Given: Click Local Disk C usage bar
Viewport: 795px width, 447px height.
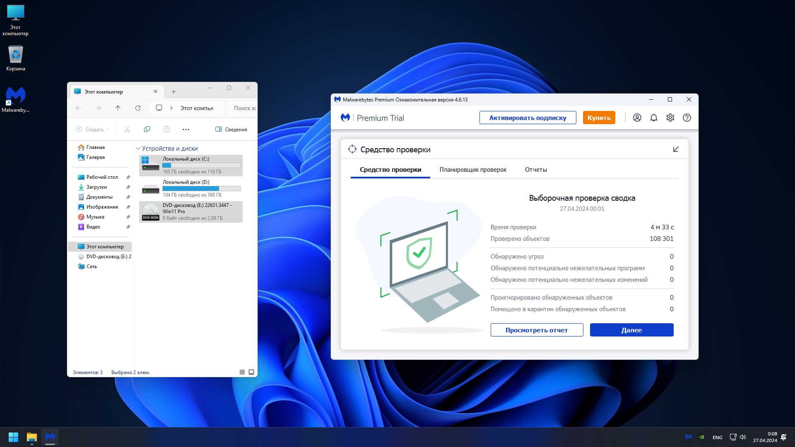Looking at the screenshot, I should click(x=201, y=165).
